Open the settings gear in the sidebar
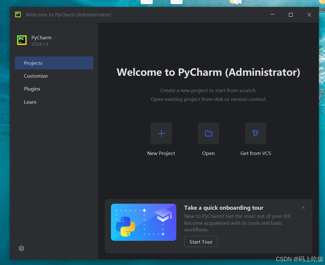This screenshot has width=325, height=265. 21,248
